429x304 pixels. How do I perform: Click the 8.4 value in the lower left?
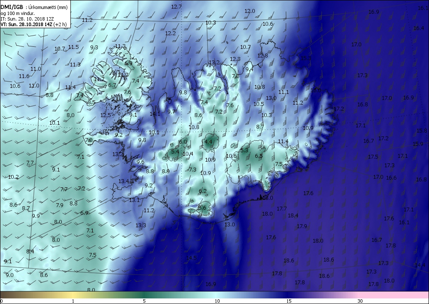click(x=30, y=252)
